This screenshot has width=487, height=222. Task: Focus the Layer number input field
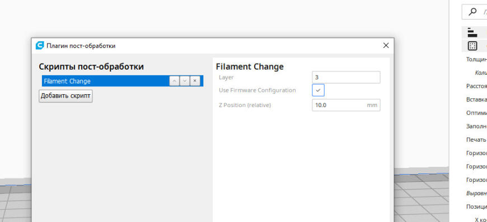pos(346,77)
